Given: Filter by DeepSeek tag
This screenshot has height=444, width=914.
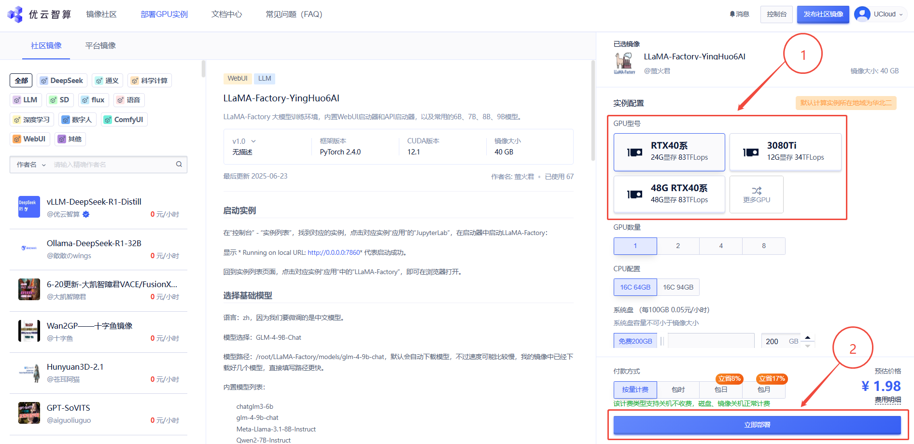Looking at the screenshot, I should [62, 81].
